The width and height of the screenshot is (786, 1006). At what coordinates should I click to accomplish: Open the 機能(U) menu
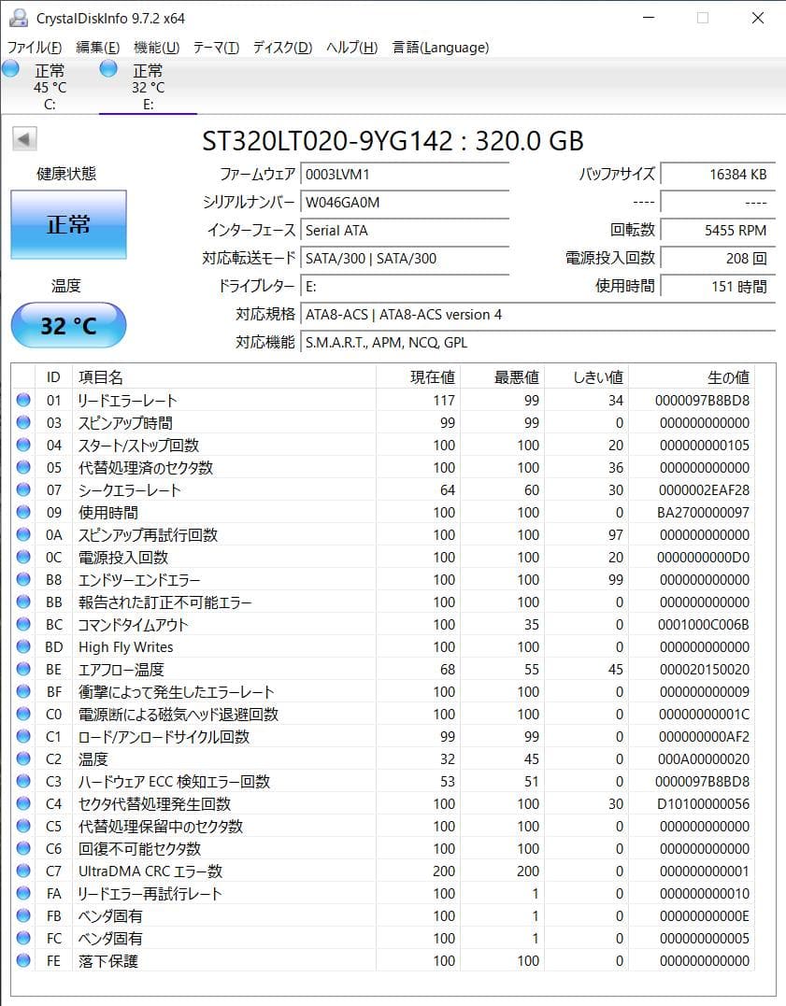tap(156, 48)
